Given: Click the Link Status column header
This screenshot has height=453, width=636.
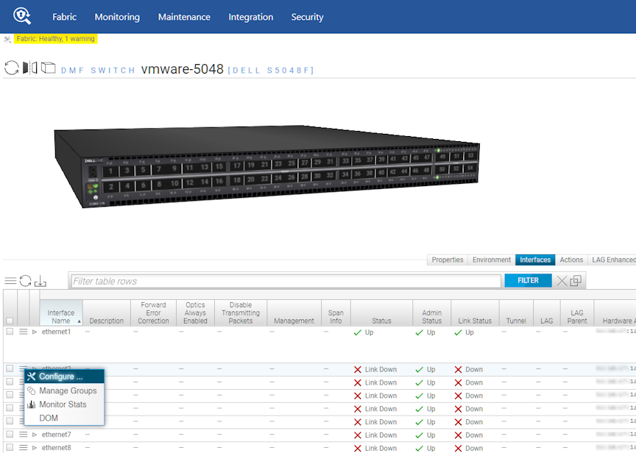Looking at the screenshot, I should [x=475, y=313].
